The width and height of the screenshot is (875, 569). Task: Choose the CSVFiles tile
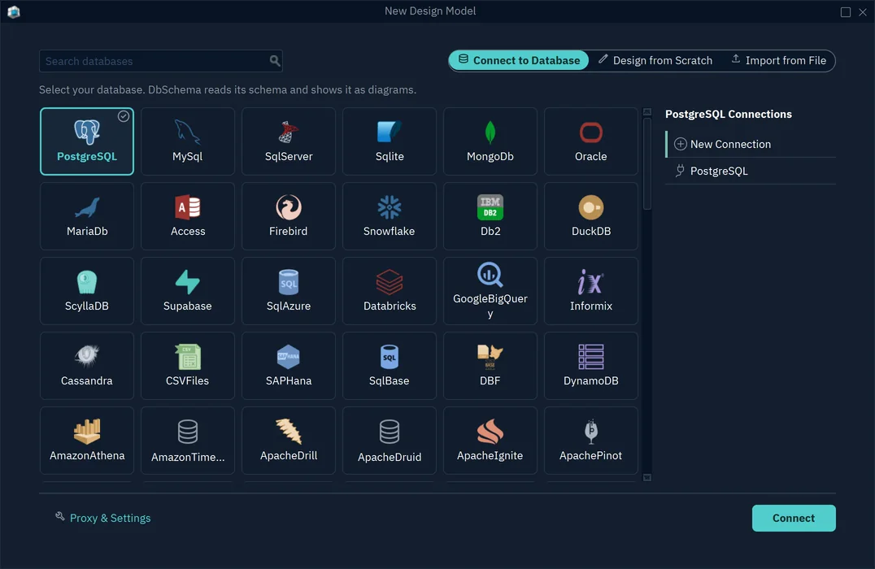pyautogui.click(x=188, y=366)
